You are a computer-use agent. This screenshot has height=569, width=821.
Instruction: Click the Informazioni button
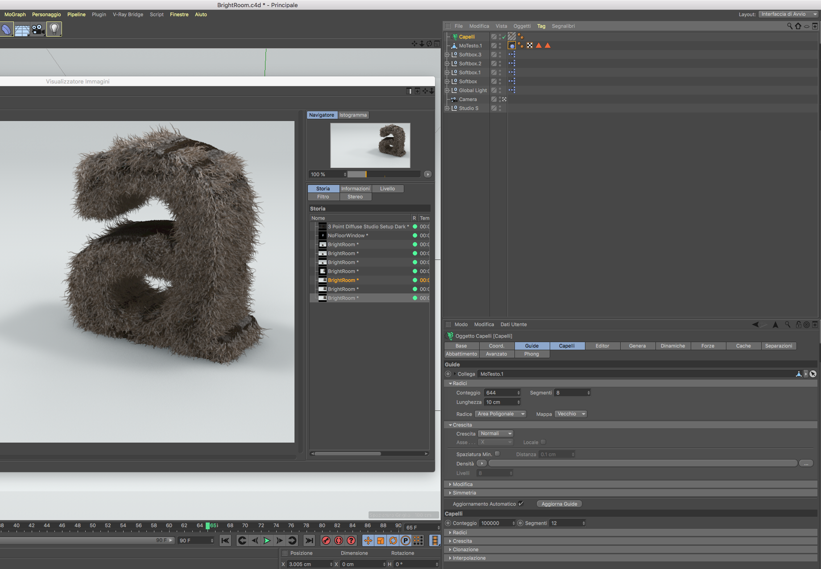[x=355, y=189]
